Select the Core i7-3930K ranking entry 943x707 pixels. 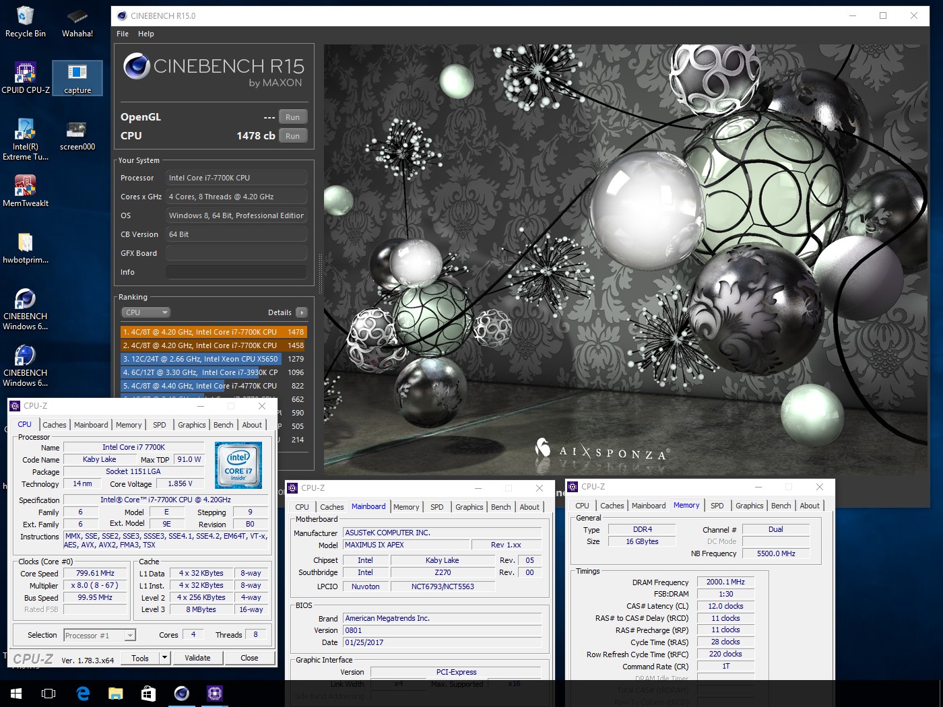pos(214,372)
